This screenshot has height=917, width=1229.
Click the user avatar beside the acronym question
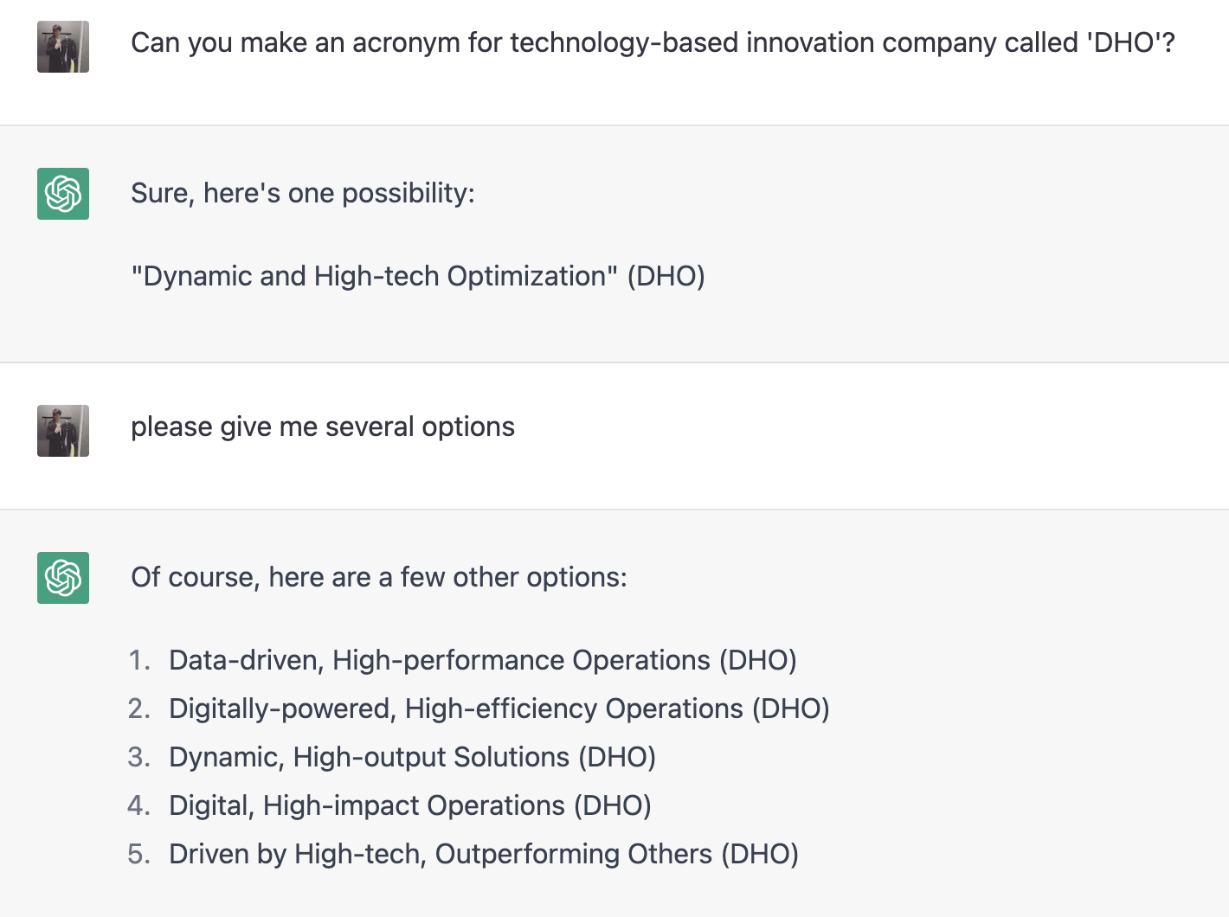pyautogui.click(x=63, y=47)
